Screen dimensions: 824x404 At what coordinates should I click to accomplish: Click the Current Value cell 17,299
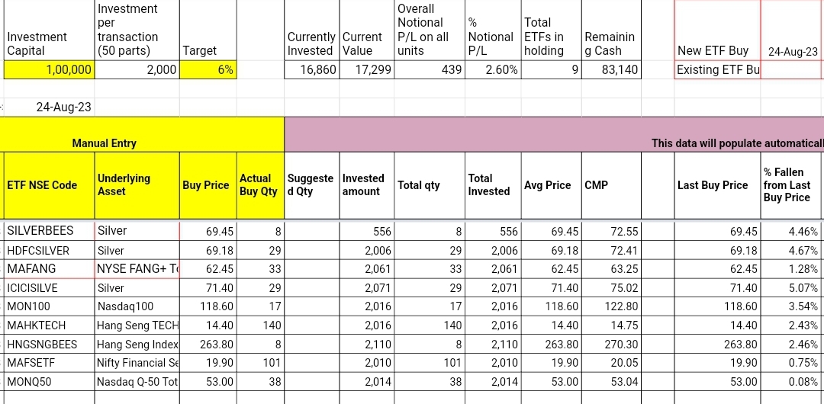tap(367, 70)
